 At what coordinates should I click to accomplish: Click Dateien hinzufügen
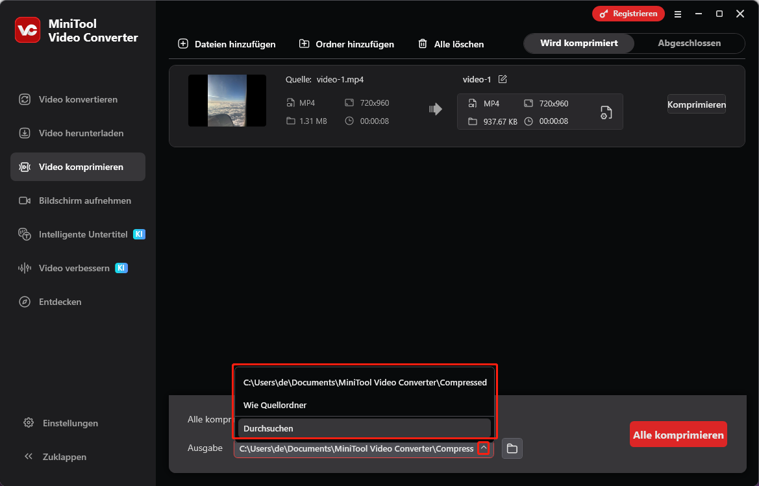pos(227,44)
